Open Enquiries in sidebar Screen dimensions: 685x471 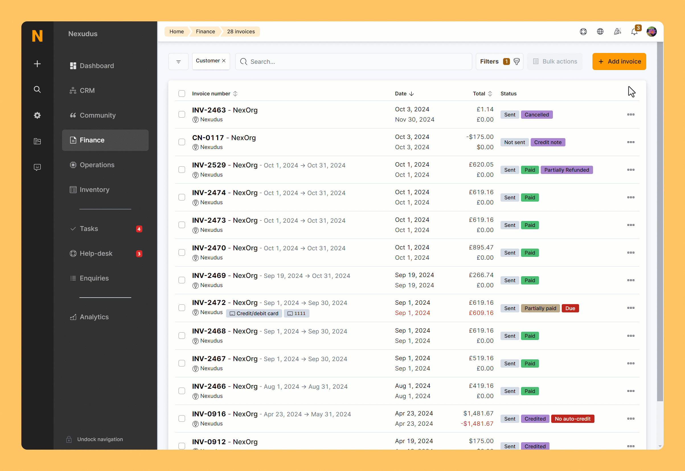[x=105, y=278]
